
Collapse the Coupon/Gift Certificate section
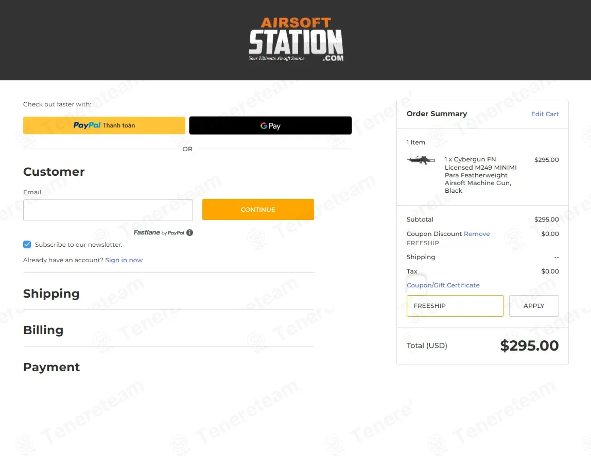click(x=443, y=285)
